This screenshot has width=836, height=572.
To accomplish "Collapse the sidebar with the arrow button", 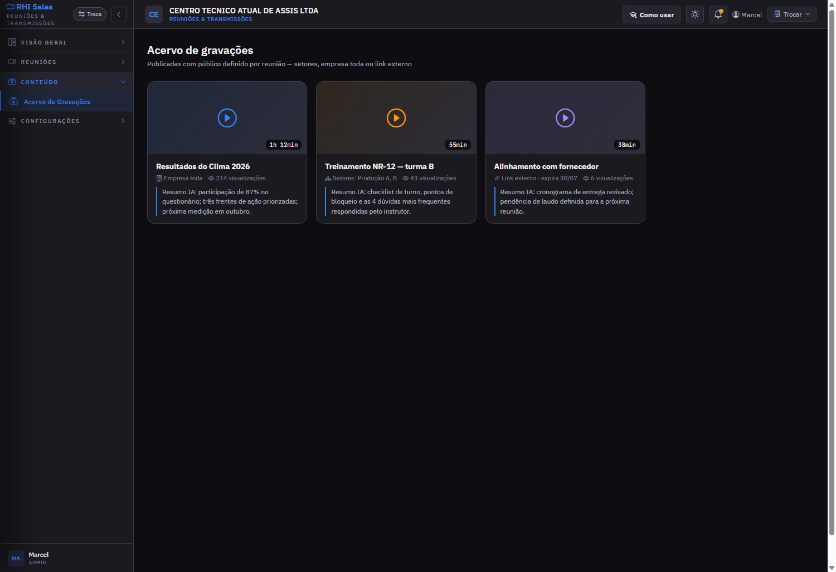I will pyautogui.click(x=119, y=14).
